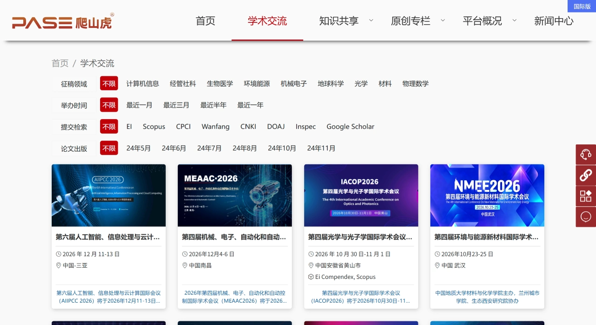This screenshot has width=596, height=325.
Task: Click the chain link icon in sidebar
Action: 586,176
